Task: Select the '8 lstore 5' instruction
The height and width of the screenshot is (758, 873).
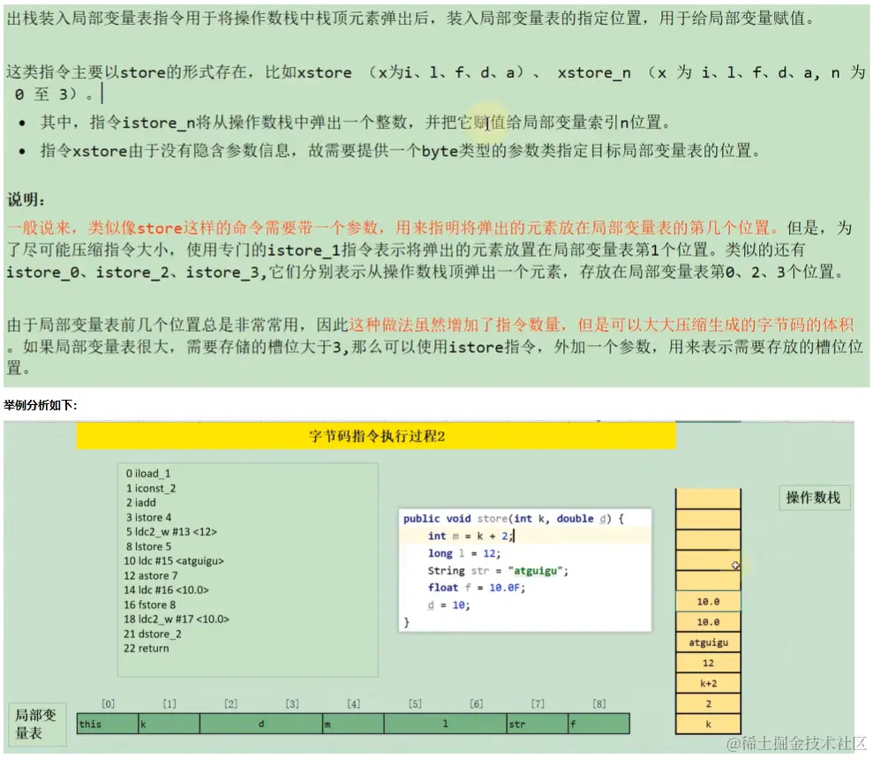Action: pos(148,546)
